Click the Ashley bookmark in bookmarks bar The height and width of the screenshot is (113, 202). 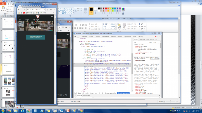(x=43, y=13)
